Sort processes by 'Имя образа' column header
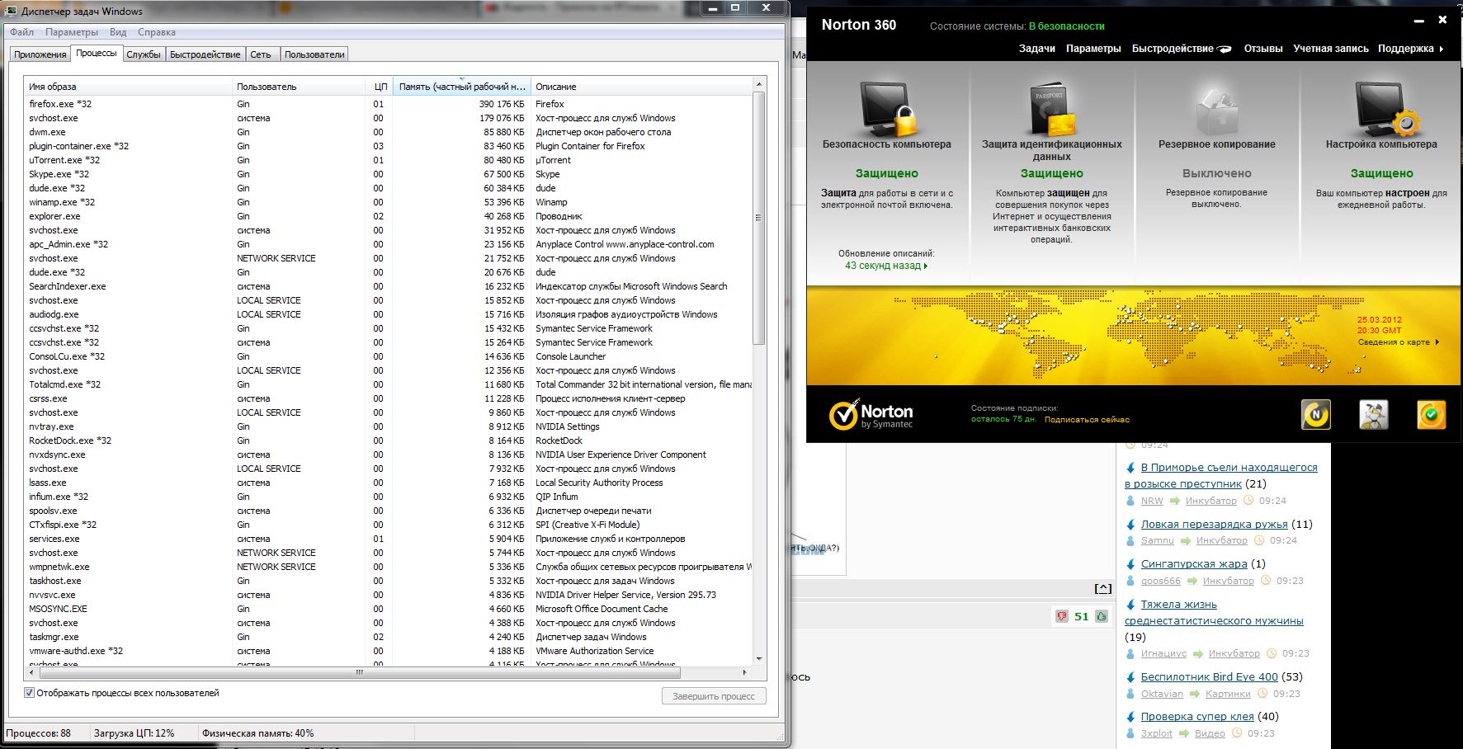This screenshot has width=1463, height=749. [x=128, y=87]
